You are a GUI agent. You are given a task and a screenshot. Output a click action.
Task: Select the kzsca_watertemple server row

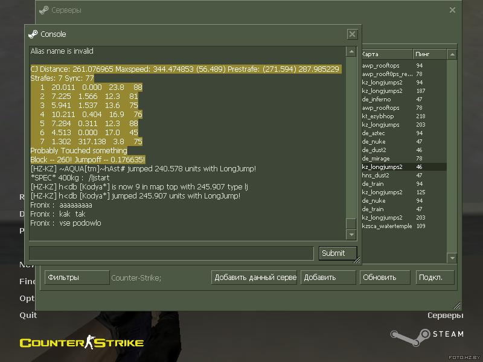(404, 226)
